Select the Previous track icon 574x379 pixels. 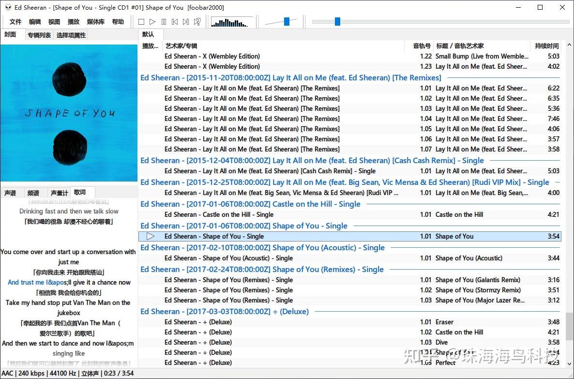pyautogui.click(x=175, y=21)
